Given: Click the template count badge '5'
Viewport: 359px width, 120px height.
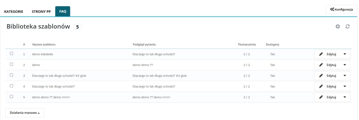Looking at the screenshot, I should pos(77,27).
